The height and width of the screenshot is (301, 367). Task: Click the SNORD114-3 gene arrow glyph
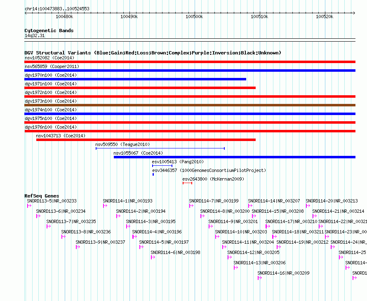pos(128,226)
